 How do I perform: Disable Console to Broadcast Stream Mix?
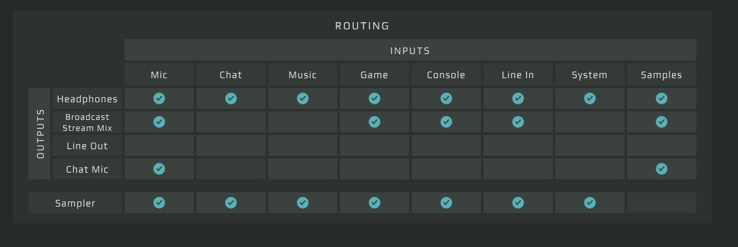(446, 122)
